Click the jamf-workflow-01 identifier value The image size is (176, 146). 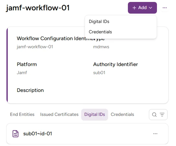pos(35,47)
